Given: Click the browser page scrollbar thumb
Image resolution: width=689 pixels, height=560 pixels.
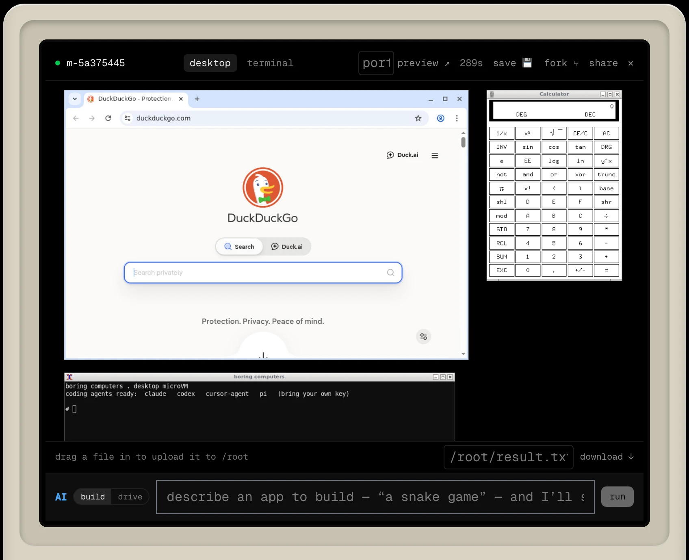Looking at the screenshot, I should click(x=463, y=142).
